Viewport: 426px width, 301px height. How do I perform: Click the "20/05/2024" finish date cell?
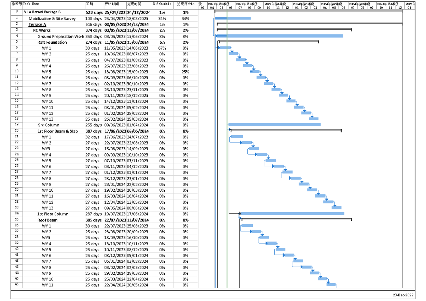(x=138, y=285)
